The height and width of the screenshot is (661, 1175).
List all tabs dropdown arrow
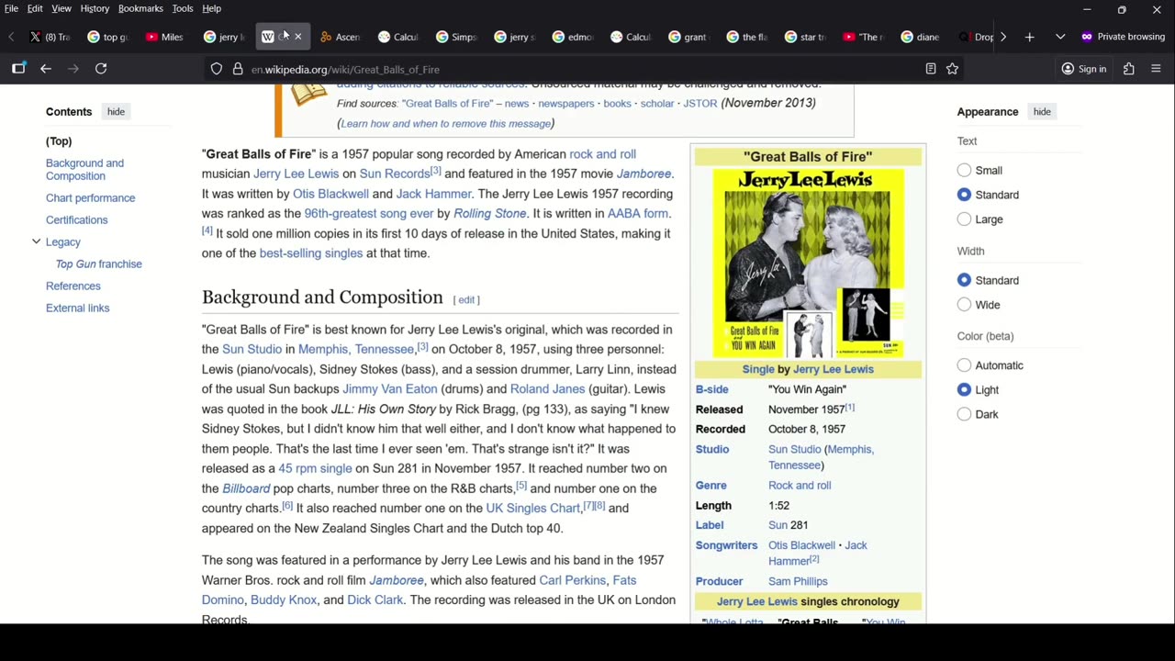click(1060, 37)
